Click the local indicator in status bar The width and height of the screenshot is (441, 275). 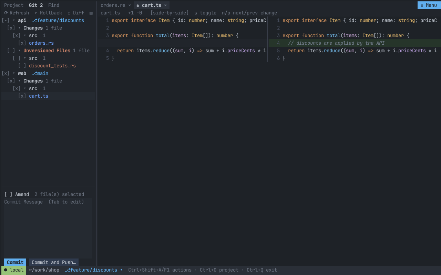point(14,270)
